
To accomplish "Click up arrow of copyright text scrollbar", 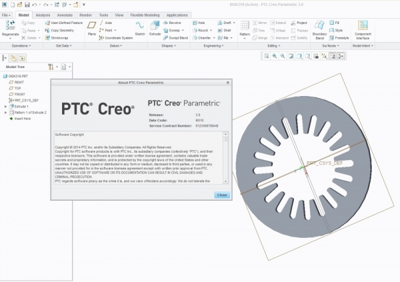I will click(x=225, y=134).
